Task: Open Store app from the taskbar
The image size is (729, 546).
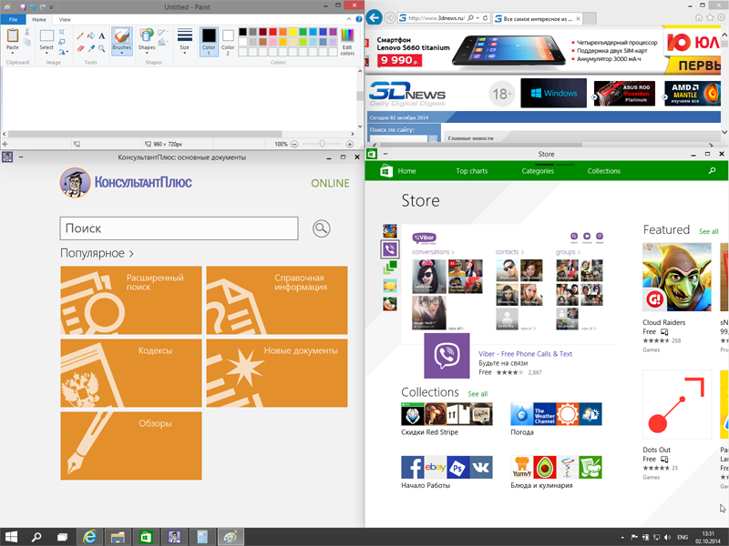Action: (x=146, y=537)
